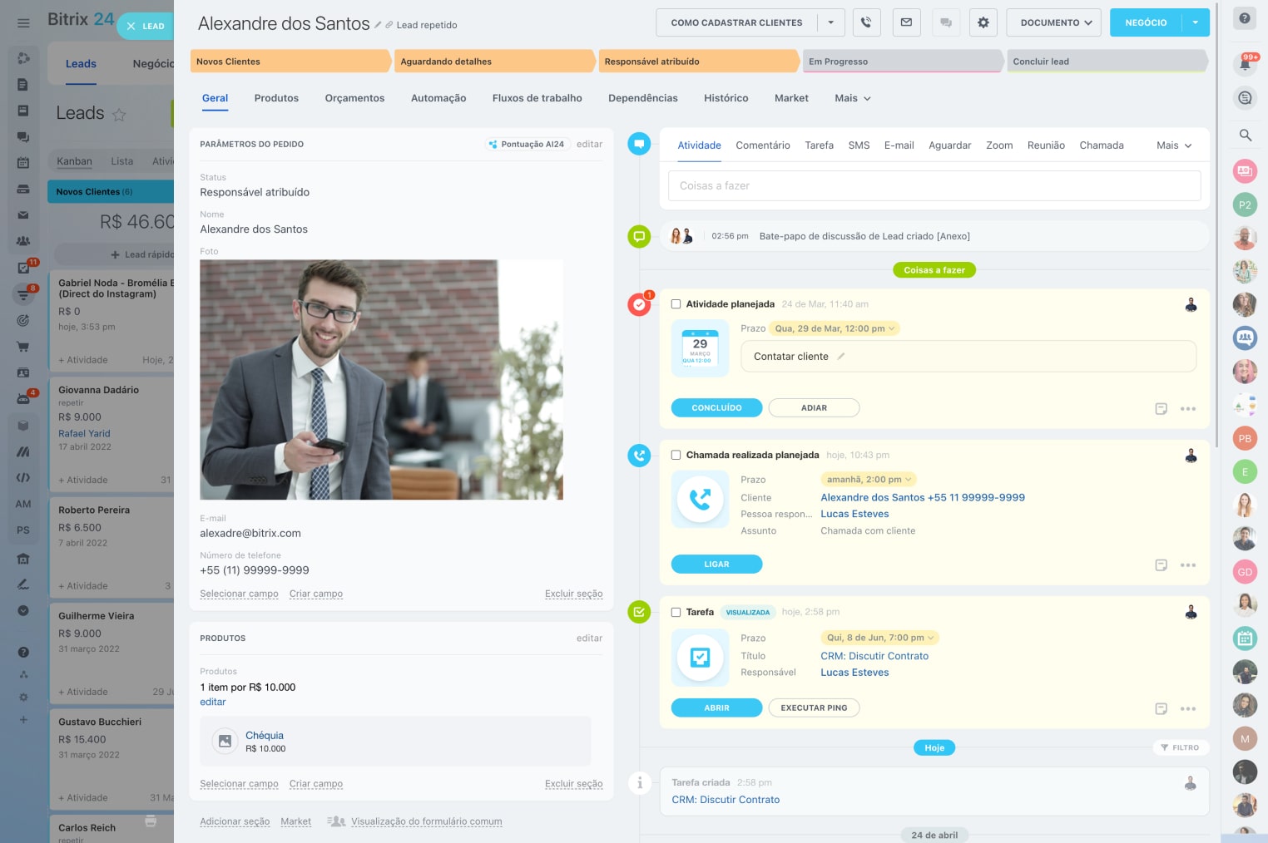Switch to the Produtos tab
The width and height of the screenshot is (1268, 843).
(276, 98)
